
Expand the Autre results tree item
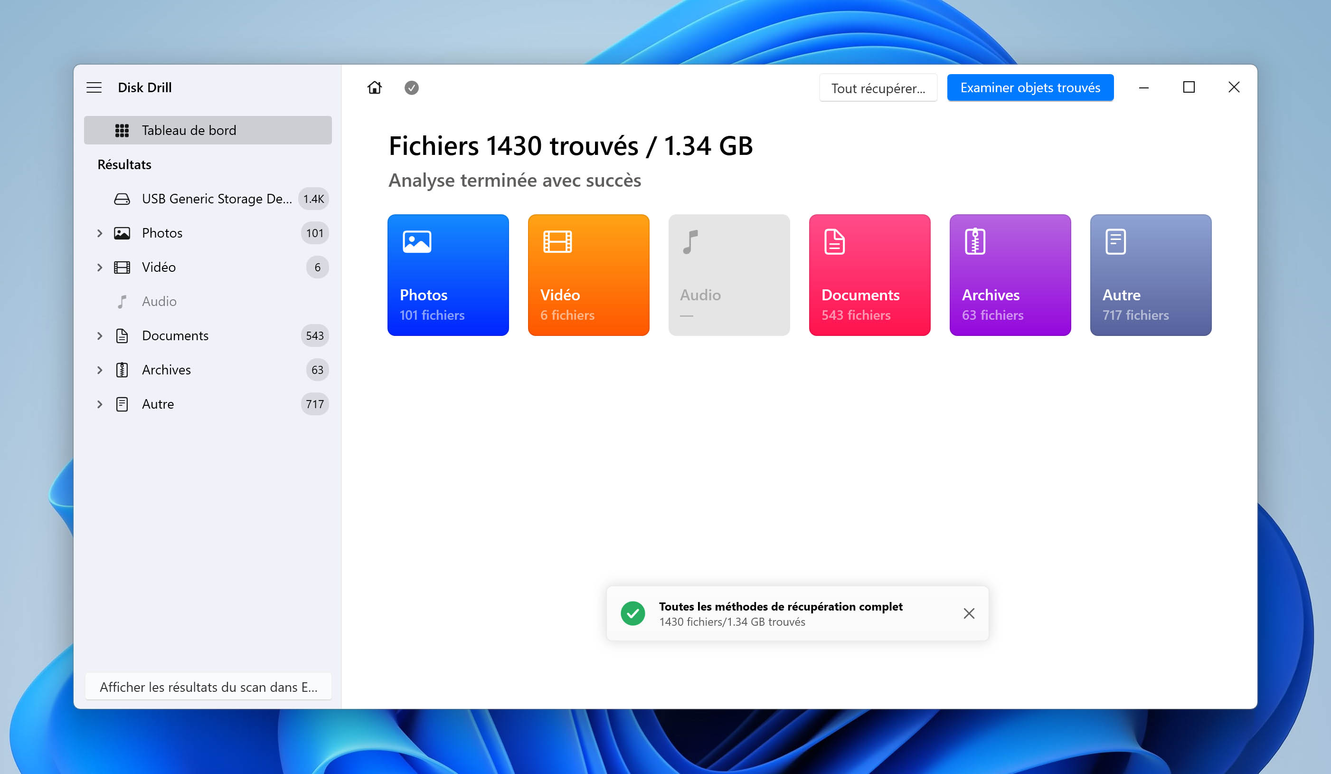(99, 404)
